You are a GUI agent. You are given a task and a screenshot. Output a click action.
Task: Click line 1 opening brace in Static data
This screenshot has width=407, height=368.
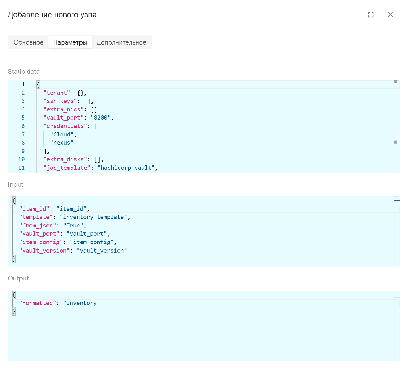click(x=38, y=84)
